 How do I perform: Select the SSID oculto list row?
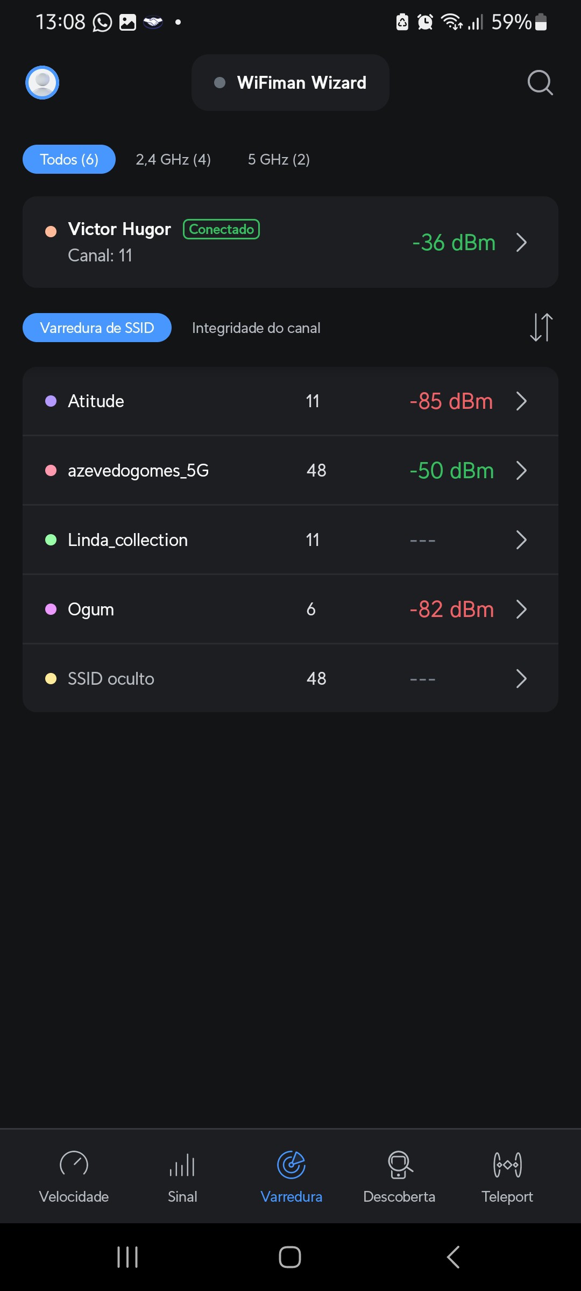[290, 679]
